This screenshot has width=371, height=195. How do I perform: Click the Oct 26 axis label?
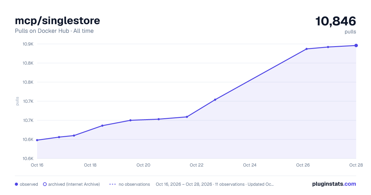tap(303, 165)
